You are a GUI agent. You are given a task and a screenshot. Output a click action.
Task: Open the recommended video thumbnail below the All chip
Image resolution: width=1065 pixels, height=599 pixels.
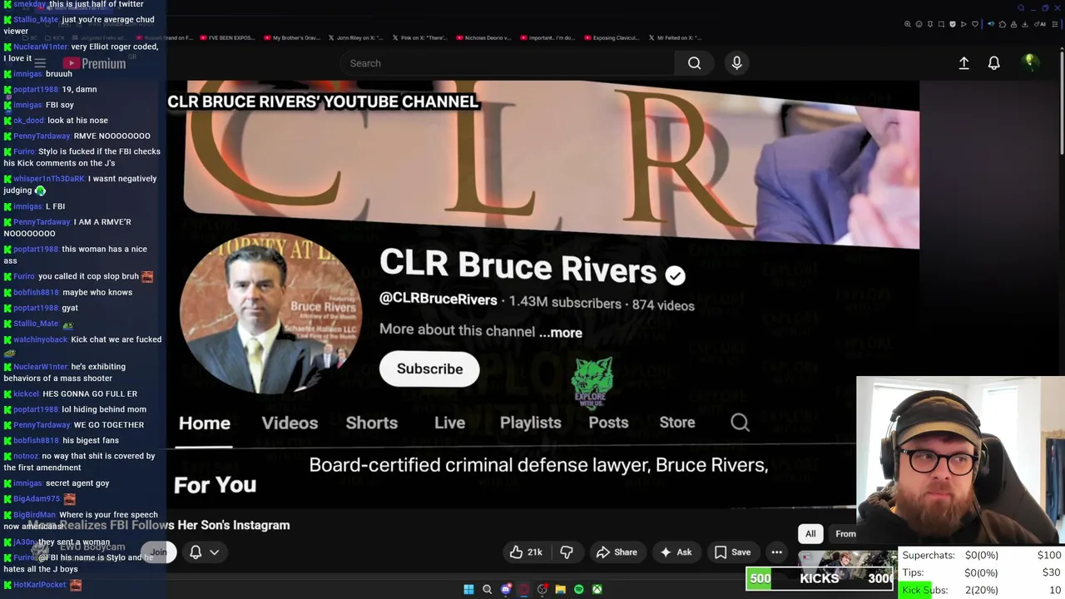pos(847,566)
